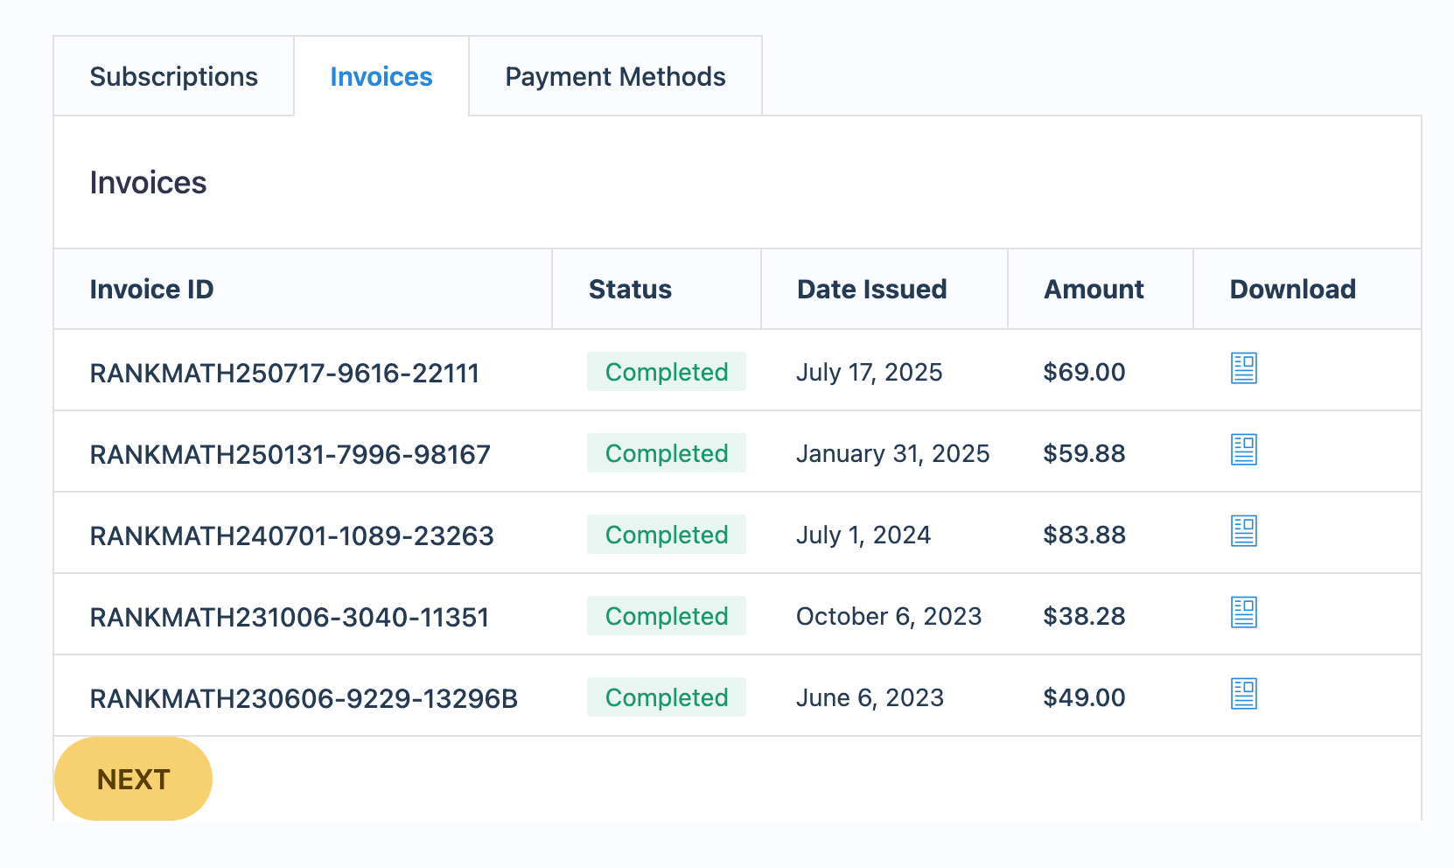Download the June 6, 2023 invoice
Screen dimensions: 1454x868
[1244, 694]
